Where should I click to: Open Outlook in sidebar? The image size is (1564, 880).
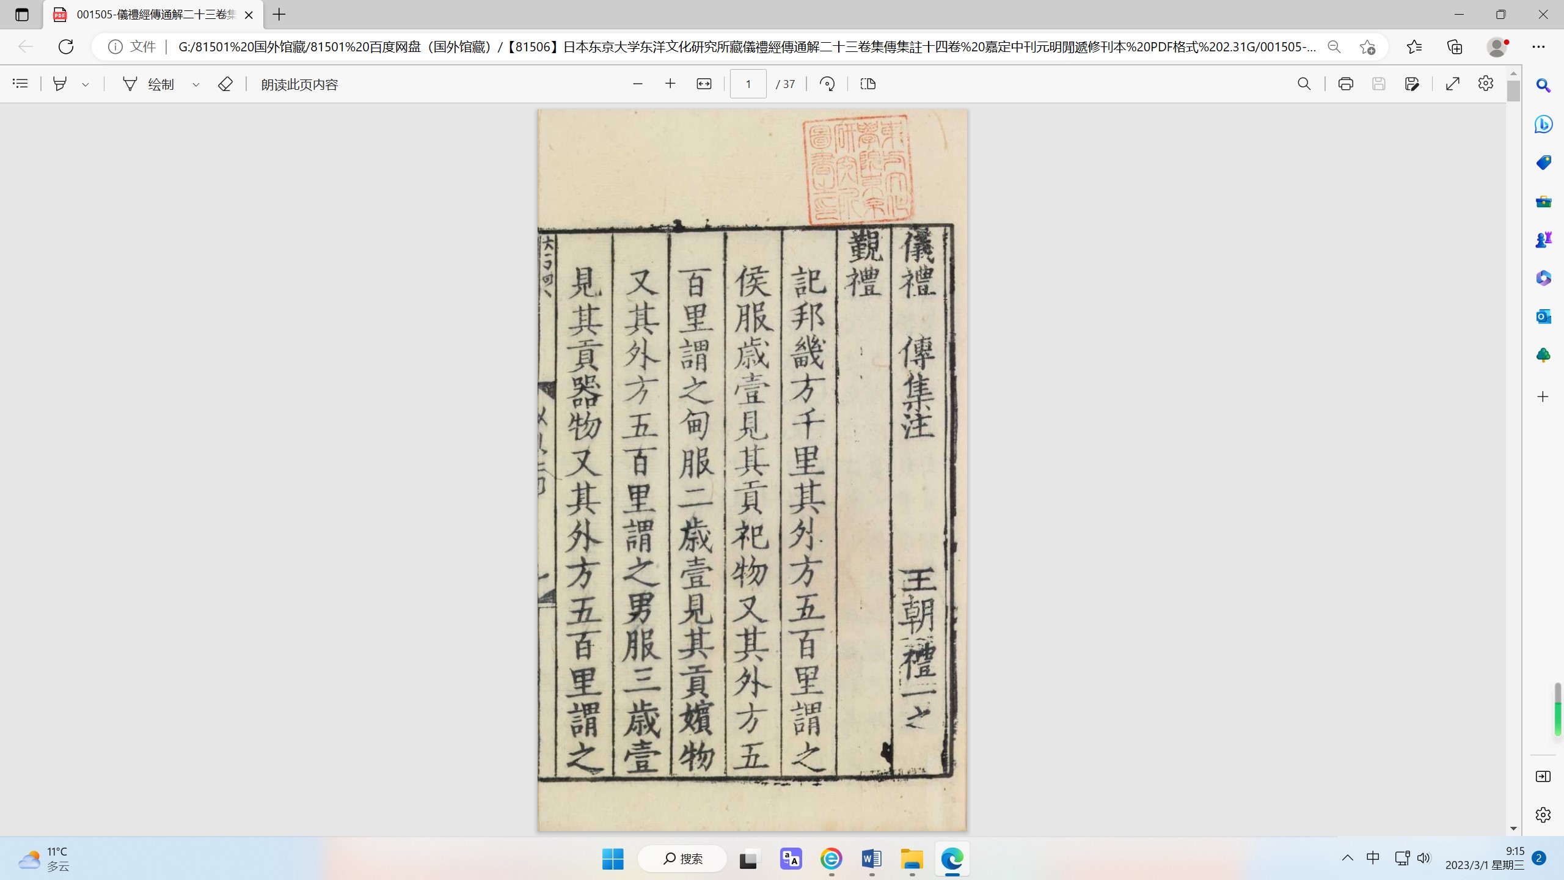(1543, 317)
